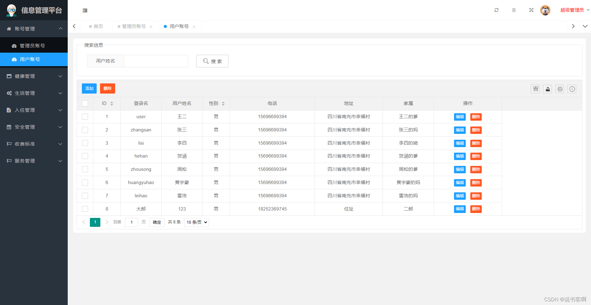The width and height of the screenshot is (591, 305).
Task: Collapse the 账号管理 menu
Action: pyautogui.click(x=34, y=29)
